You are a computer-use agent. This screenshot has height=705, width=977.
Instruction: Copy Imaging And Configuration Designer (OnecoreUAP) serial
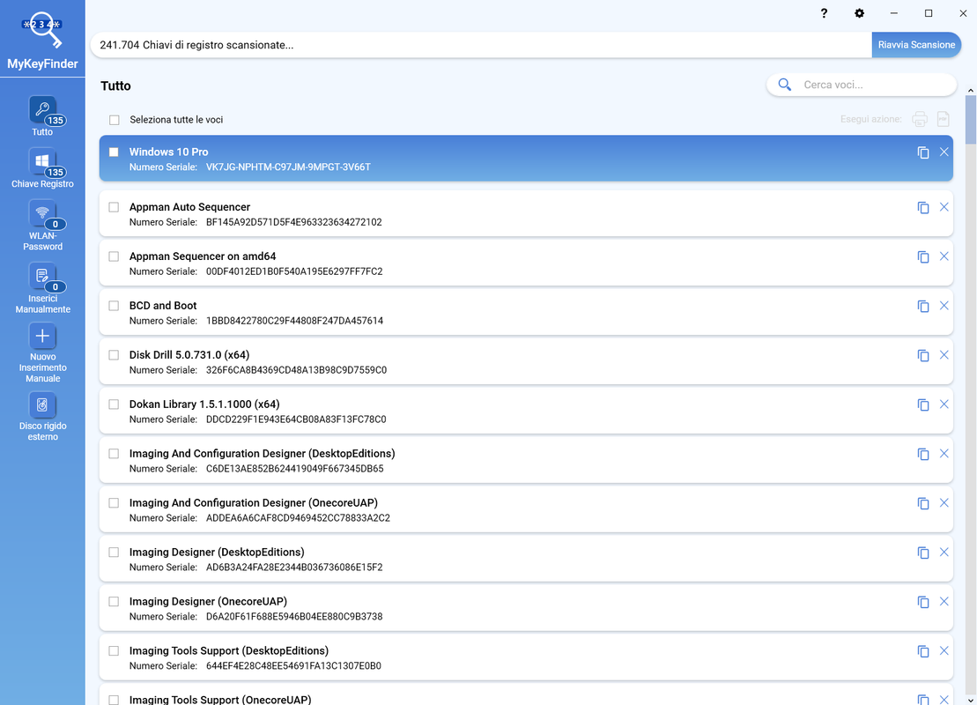point(922,503)
